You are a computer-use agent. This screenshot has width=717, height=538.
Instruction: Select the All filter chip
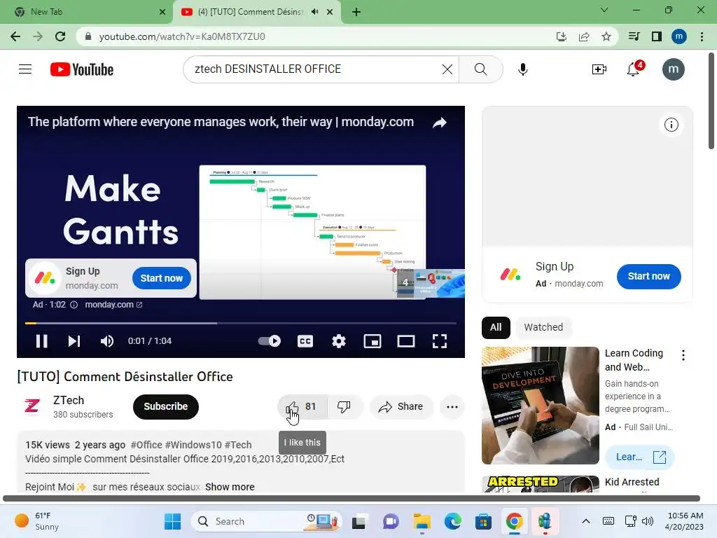pos(496,328)
